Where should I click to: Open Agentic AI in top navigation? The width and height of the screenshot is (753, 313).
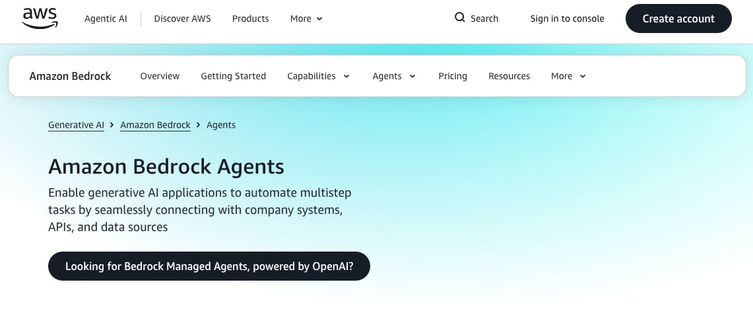(x=106, y=18)
